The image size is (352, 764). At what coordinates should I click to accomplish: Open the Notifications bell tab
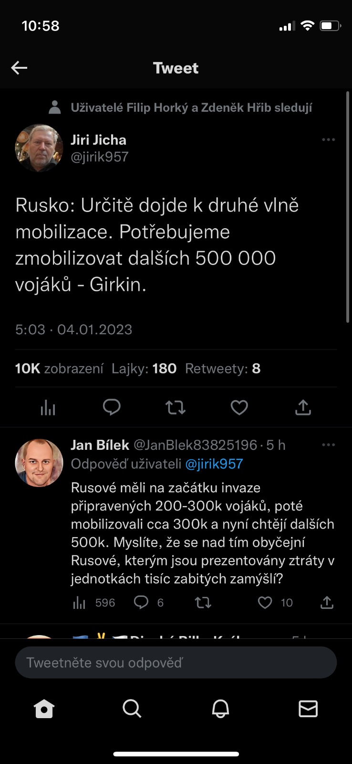pyautogui.click(x=220, y=709)
